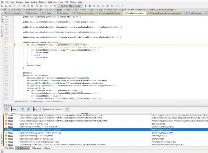Go to next warning with down arrow
This screenshot has width=208, height=153.
click(28, 109)
